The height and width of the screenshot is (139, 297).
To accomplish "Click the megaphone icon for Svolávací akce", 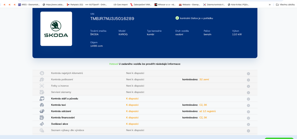I will coord(42,124).
